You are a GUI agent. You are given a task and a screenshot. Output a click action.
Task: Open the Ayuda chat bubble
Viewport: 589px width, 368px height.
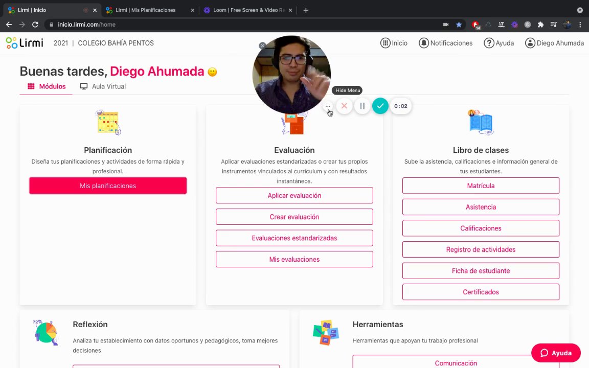coord(556,353)
